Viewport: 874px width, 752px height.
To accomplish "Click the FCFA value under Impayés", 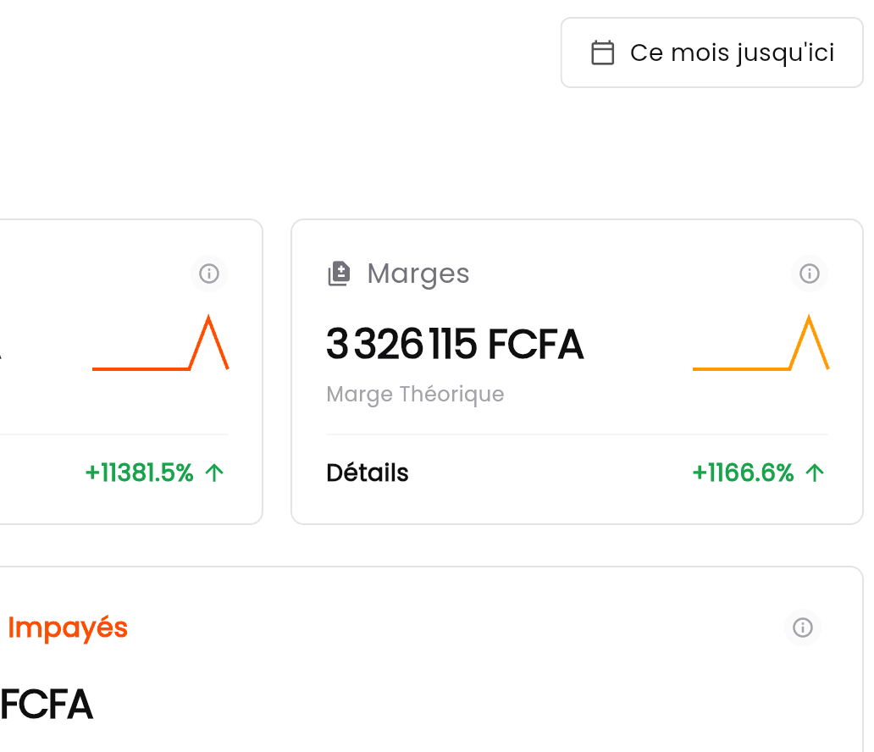I will 46,705.
